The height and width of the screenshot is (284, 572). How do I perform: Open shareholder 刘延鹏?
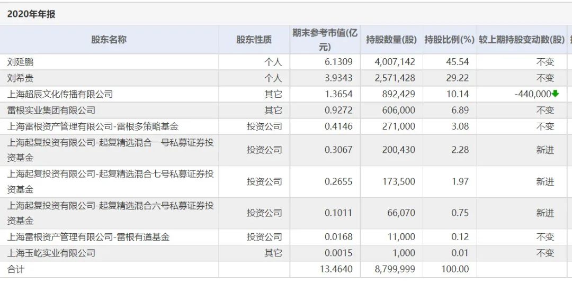[x=21, y=62]
